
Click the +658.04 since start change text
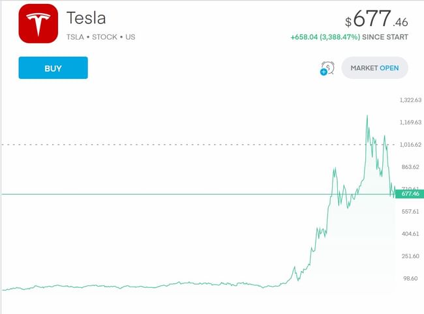click(349, 37)
